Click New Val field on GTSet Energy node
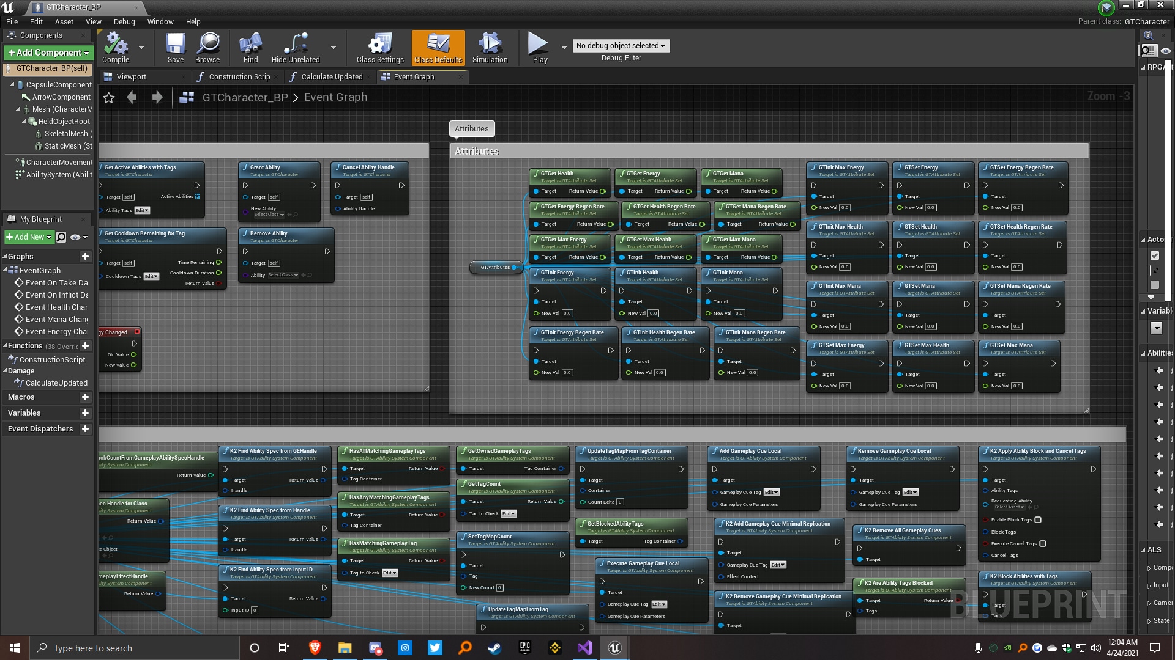 931,208
